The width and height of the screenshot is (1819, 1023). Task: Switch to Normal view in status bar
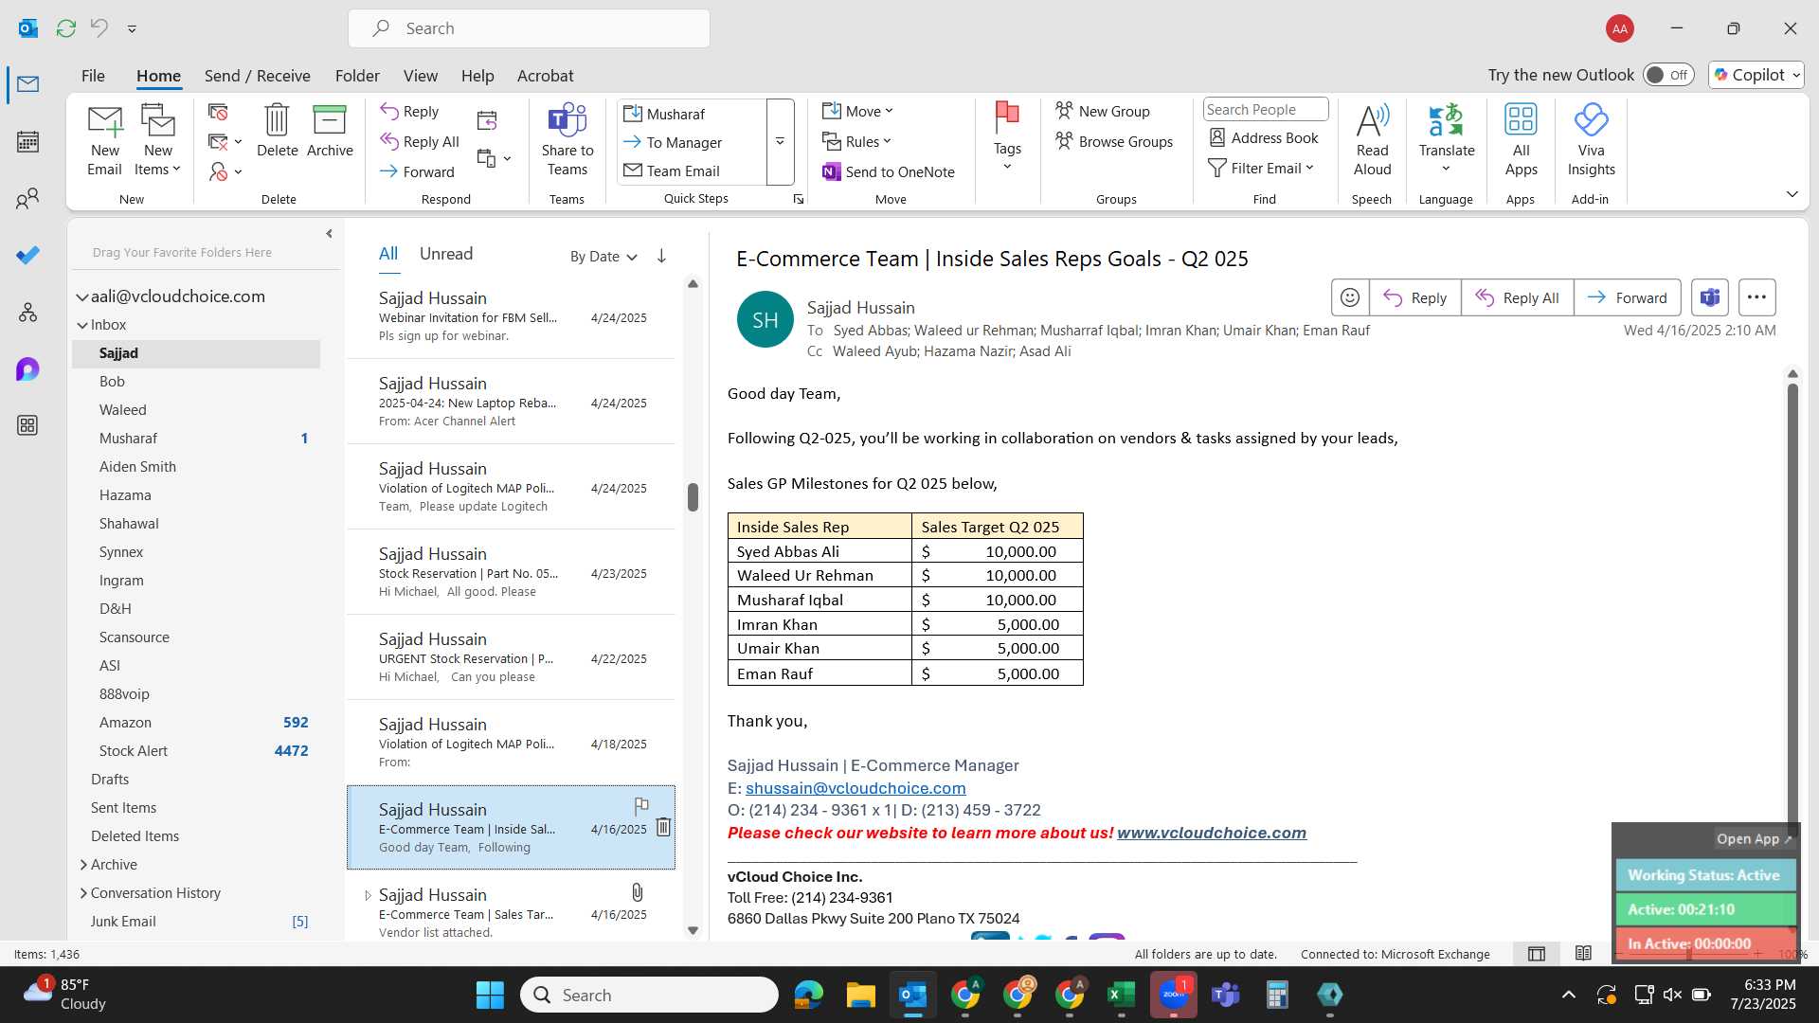click(x=1537, y=954)
